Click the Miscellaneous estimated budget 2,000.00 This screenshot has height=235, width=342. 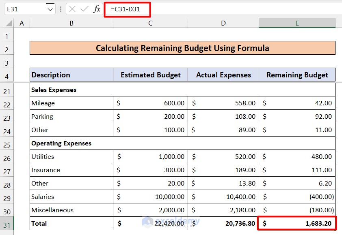(x=150, y=210)
